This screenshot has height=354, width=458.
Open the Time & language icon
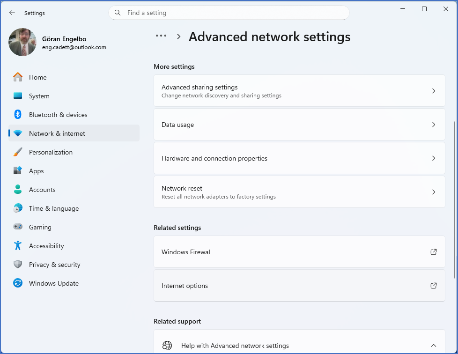tap(17, 208)
